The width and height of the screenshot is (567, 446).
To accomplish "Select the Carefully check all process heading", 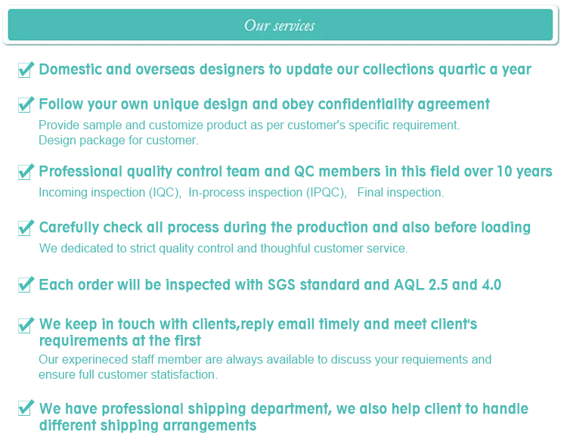I will 284,228.
